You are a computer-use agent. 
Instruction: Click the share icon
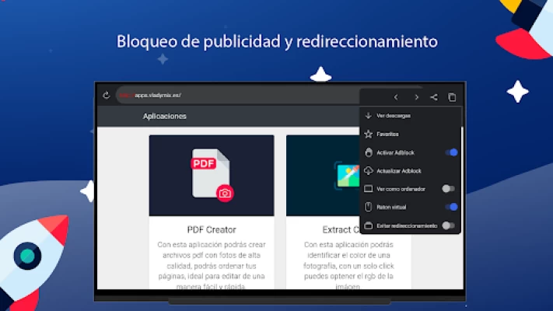[x=434, y=97]
